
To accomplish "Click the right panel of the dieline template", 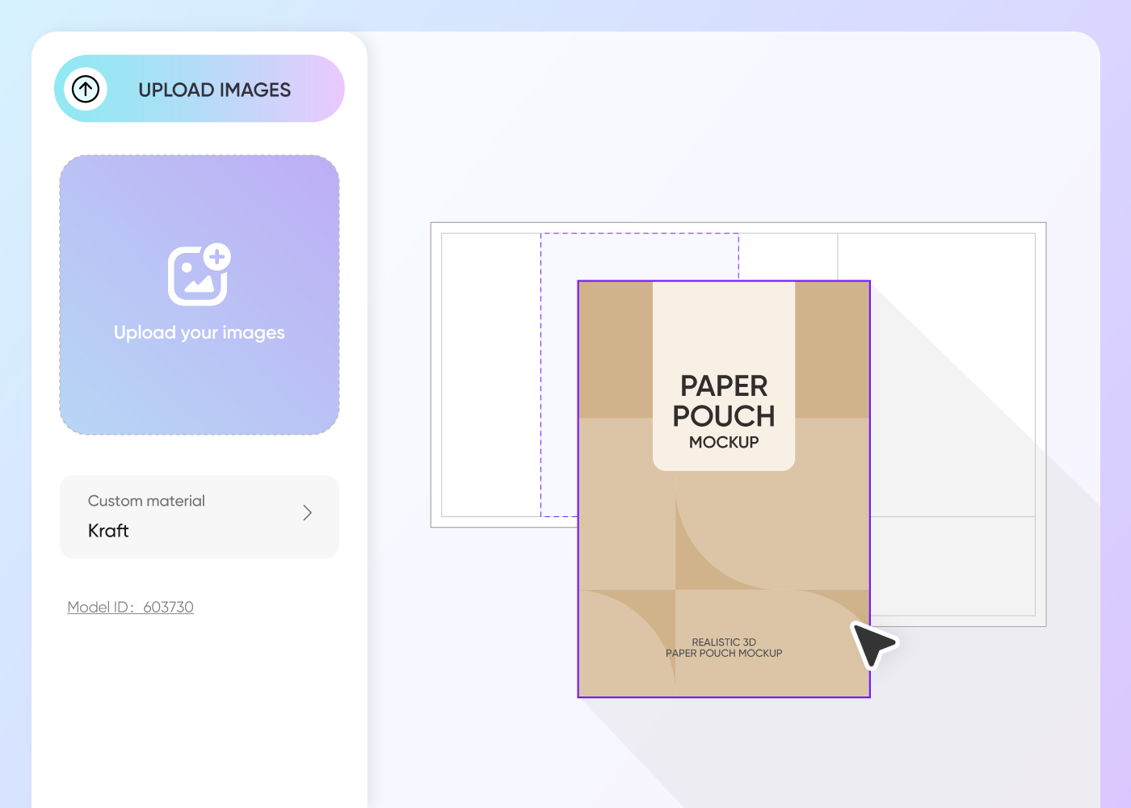I will click(937, 372).
